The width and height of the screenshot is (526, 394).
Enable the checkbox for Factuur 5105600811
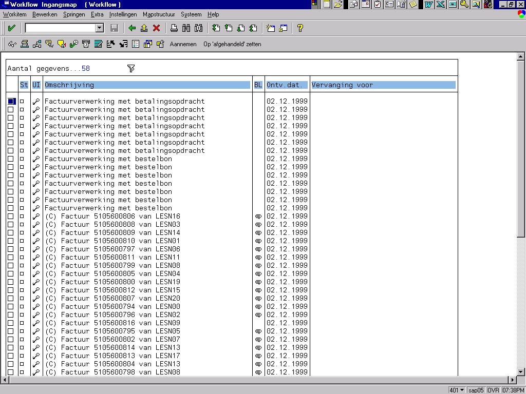[x=11, y=258]
